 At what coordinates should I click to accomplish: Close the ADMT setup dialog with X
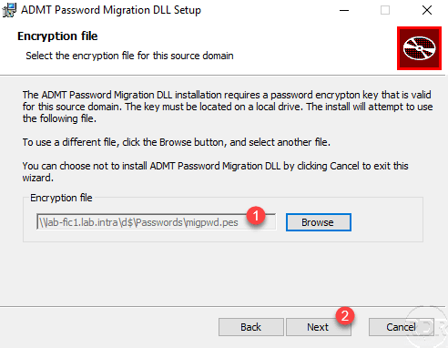click(427, 10)
